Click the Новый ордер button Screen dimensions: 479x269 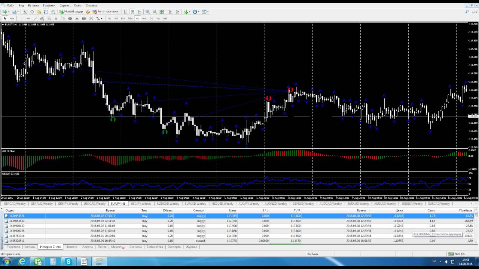tap(71, 12)
